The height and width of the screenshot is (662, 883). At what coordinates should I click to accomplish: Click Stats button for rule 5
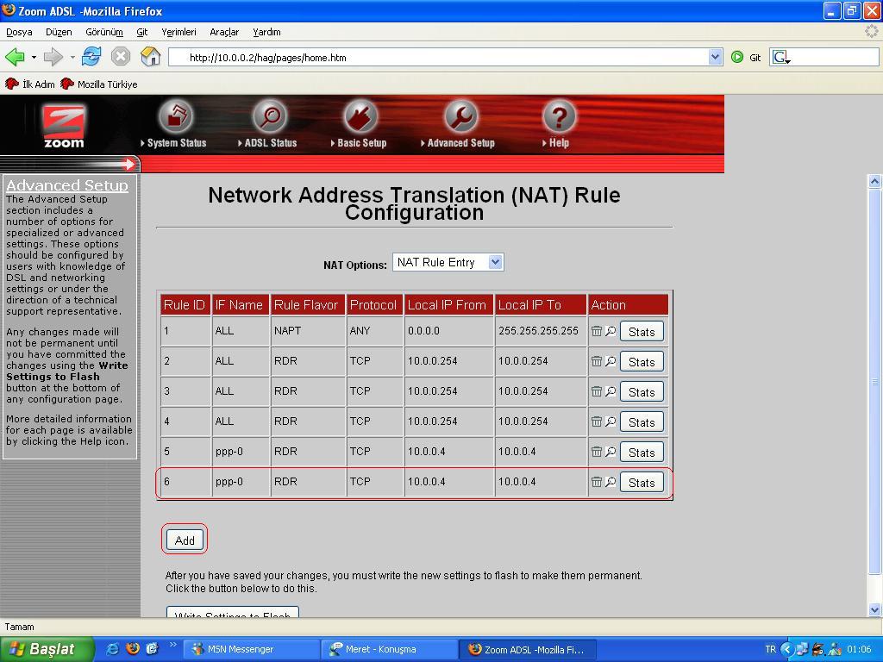coord(642,452)
